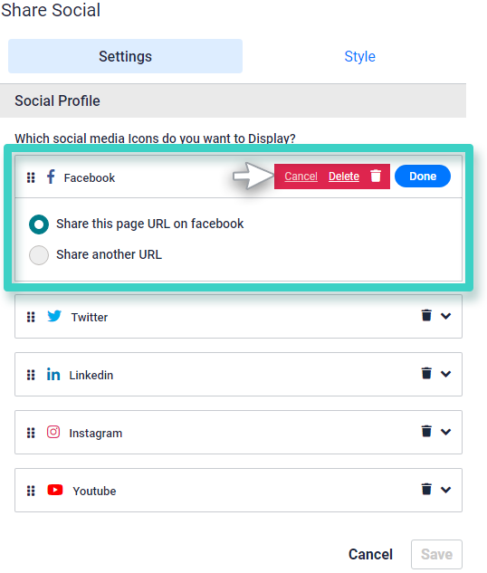Delete the Twitter entry via trash icon
Image resolution: width=487 pixels, height=573 pixels.
(x=426, y=315)
